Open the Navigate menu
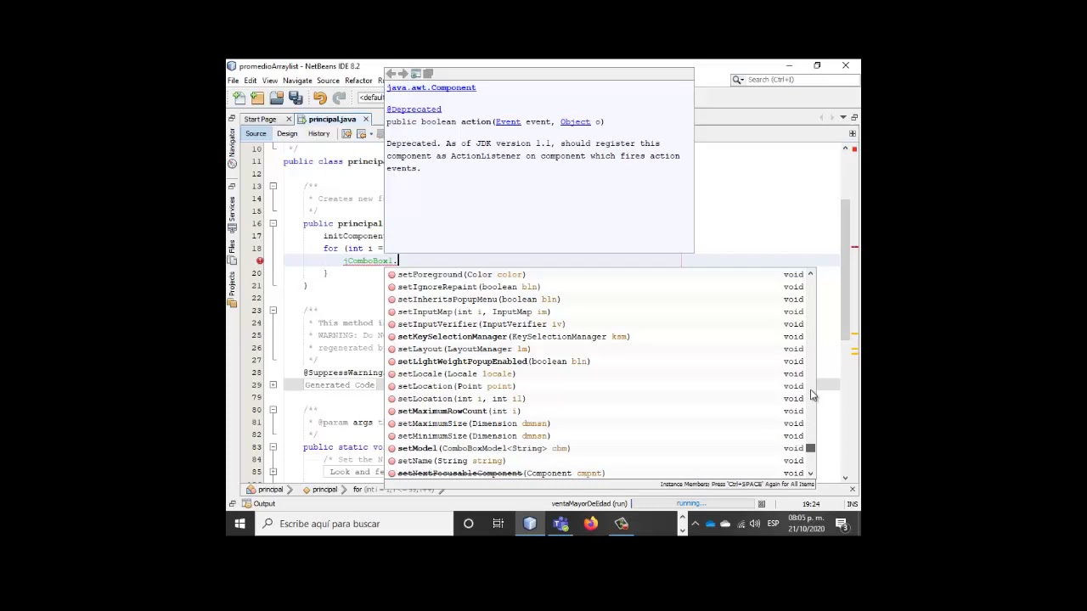The width and height of the screenshot is (1087, 611). (x=297, y=81)
